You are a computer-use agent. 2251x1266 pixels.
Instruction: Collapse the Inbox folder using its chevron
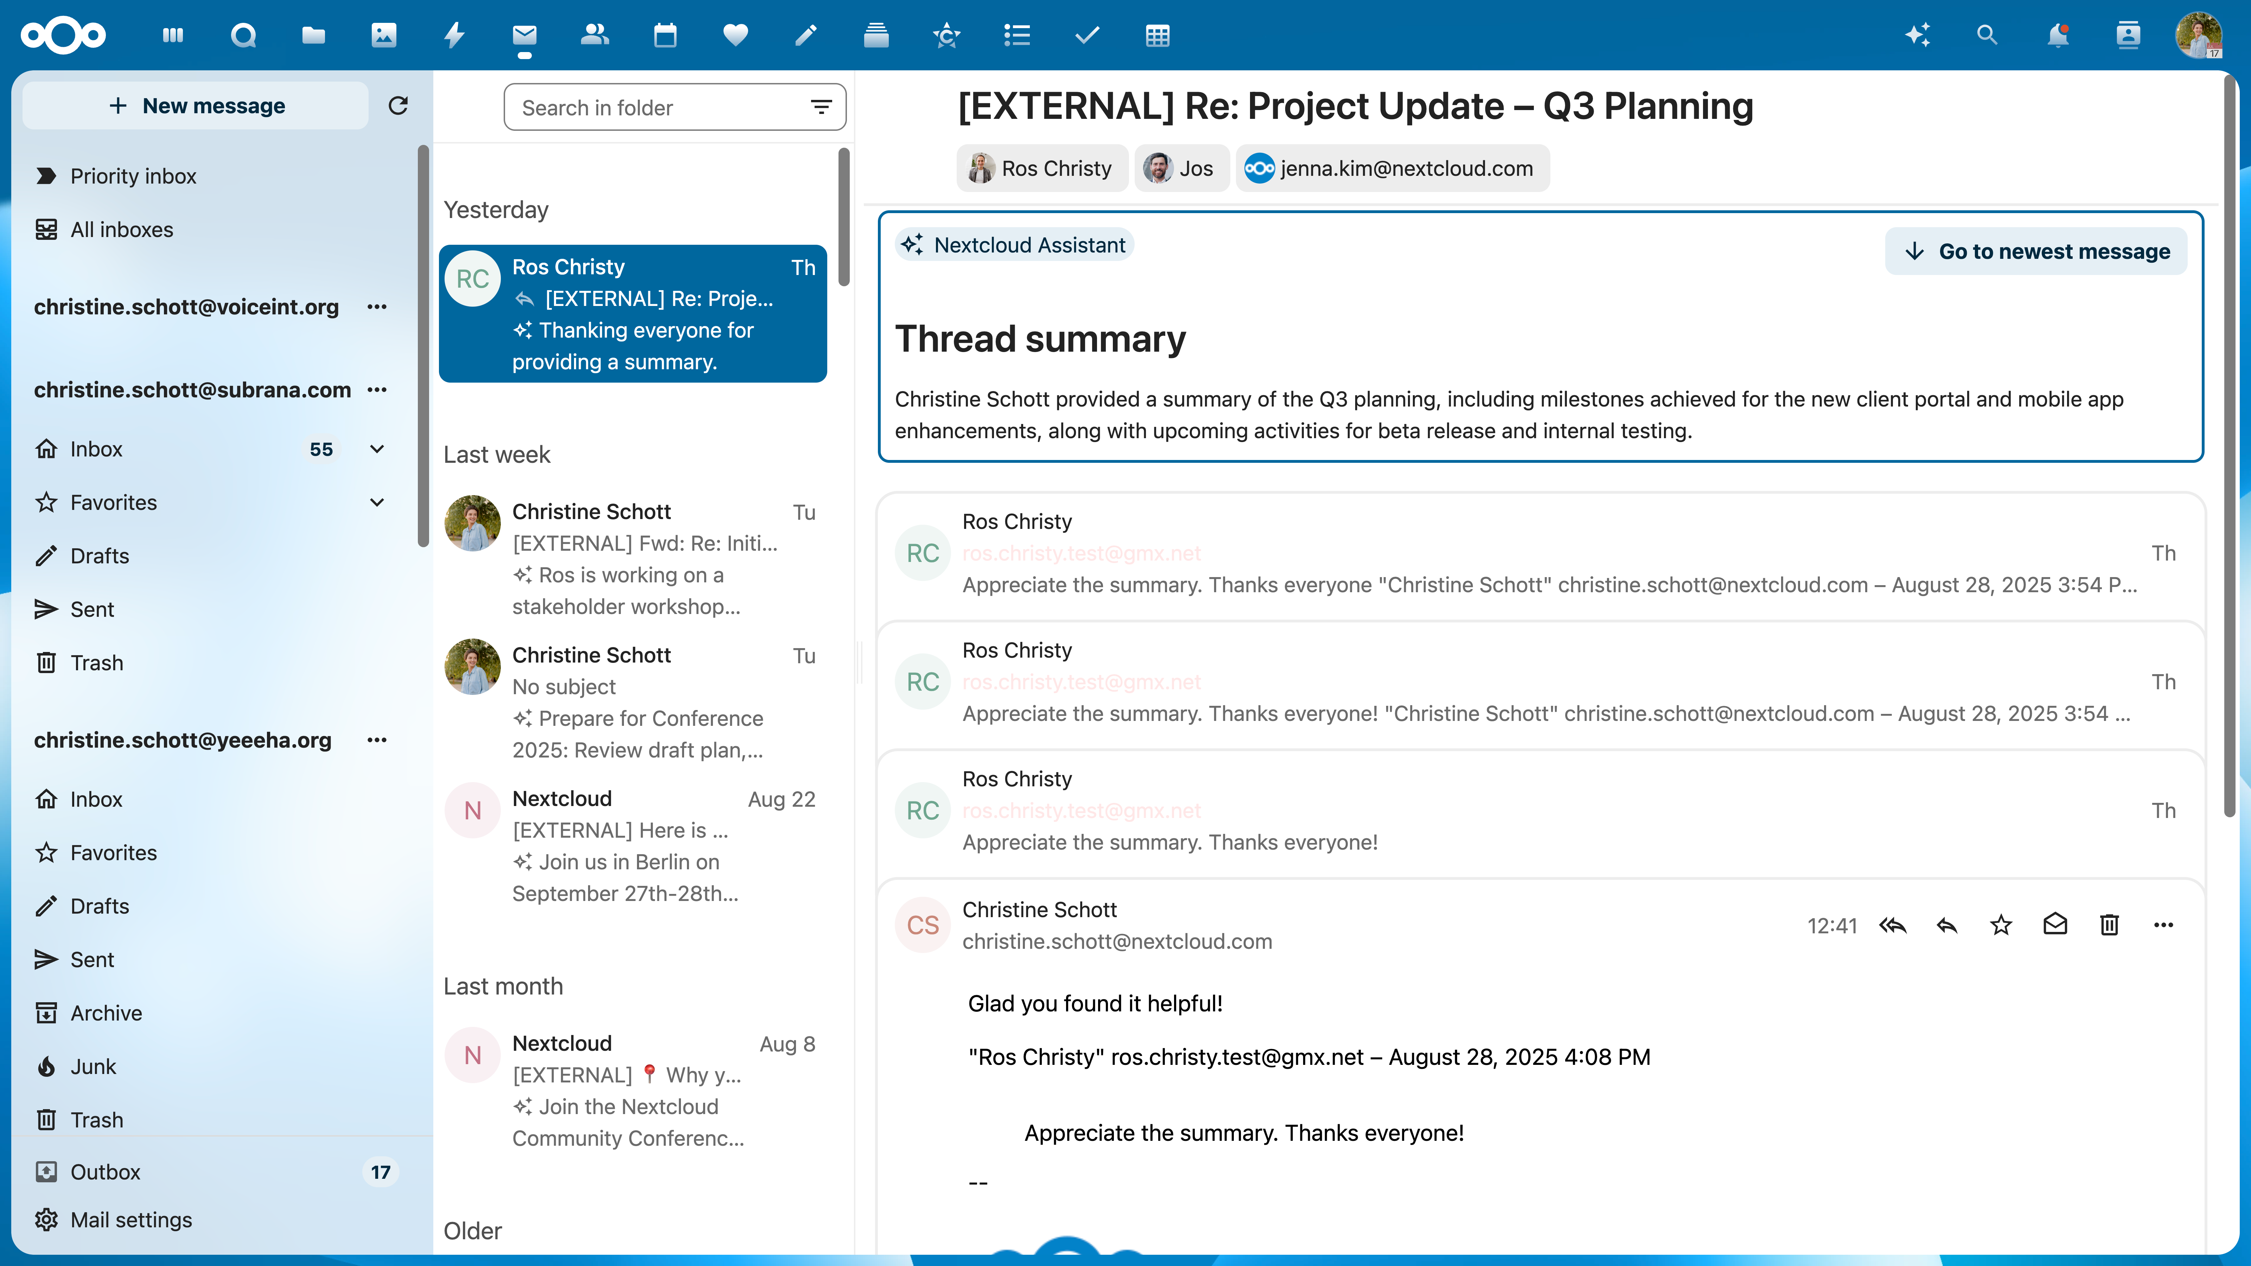(377, 448)
